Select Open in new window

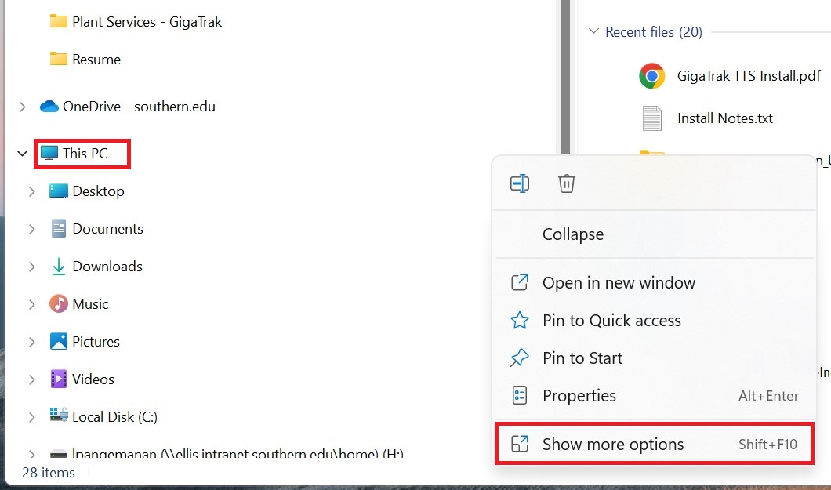[x=619, y=283]
